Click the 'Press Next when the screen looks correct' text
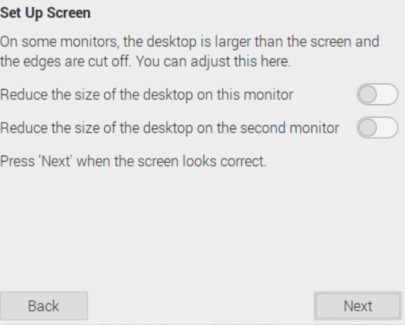This screenshot has width=405, height=325. [x=134, y=163]
